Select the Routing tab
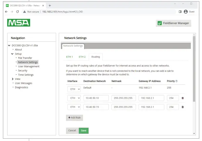This screenshot has height=141, width=202. [x=96, y=57]
